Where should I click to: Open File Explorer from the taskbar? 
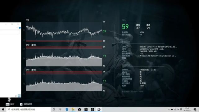click(x=73, y=109)
